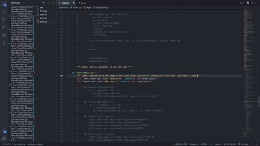
Task: Click the feedback icon in the status bar
Action: point(252,144)
